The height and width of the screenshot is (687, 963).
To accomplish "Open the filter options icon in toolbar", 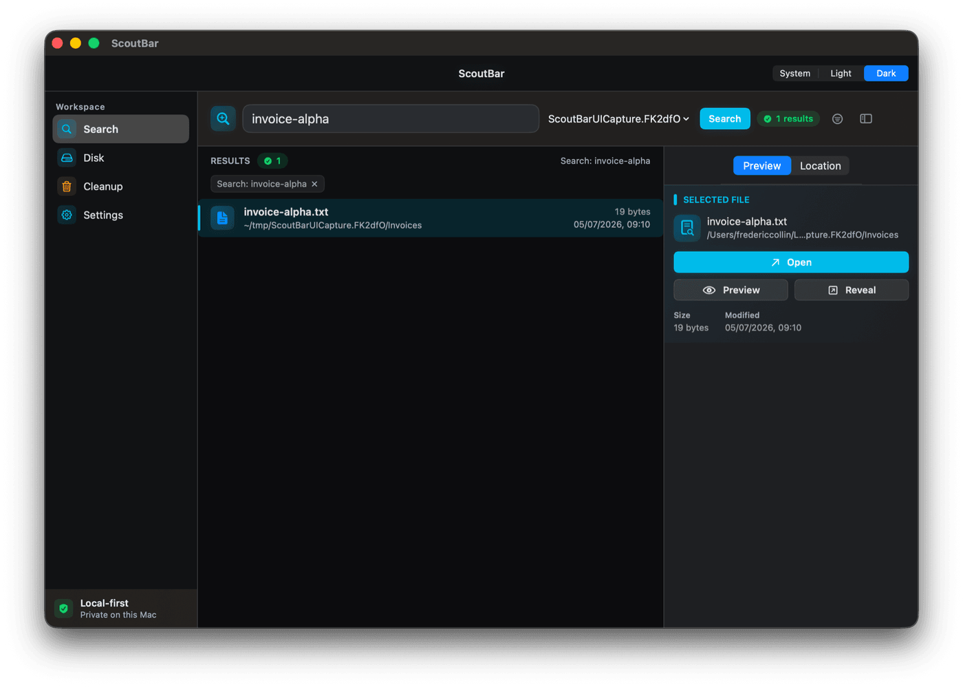I will pos(837,118).
